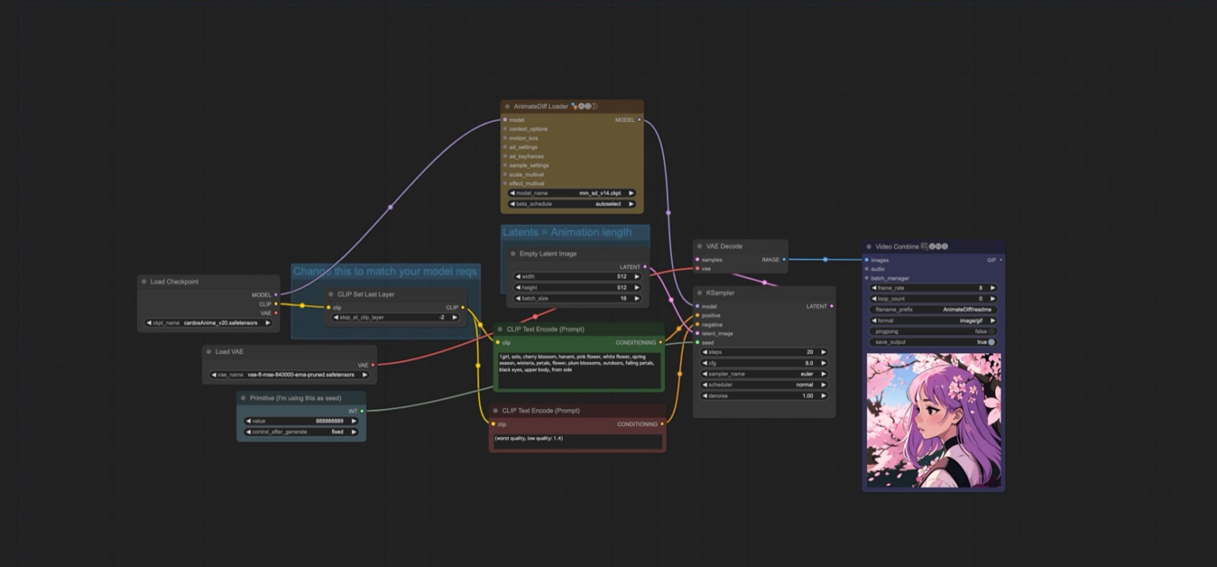Viewport: 1217px width, 567px height.
Task: Open the sampler_name selector showing euler
Action: pyautogui.click(x=763, y=374)
